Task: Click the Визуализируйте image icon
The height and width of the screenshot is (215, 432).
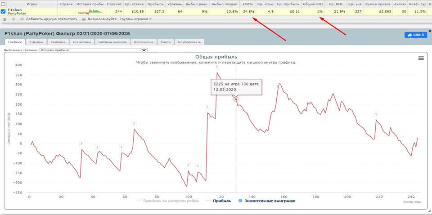Action: point(84,19)
